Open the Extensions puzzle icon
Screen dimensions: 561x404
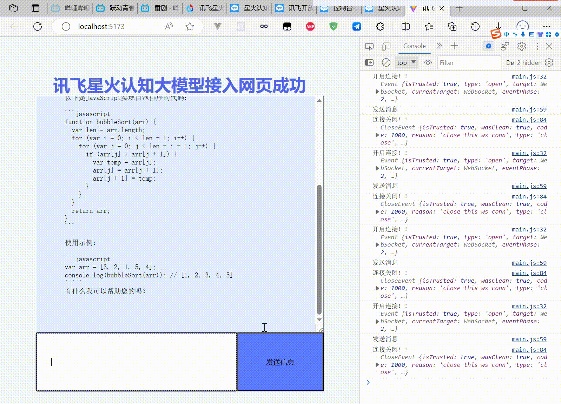[380, 26]
